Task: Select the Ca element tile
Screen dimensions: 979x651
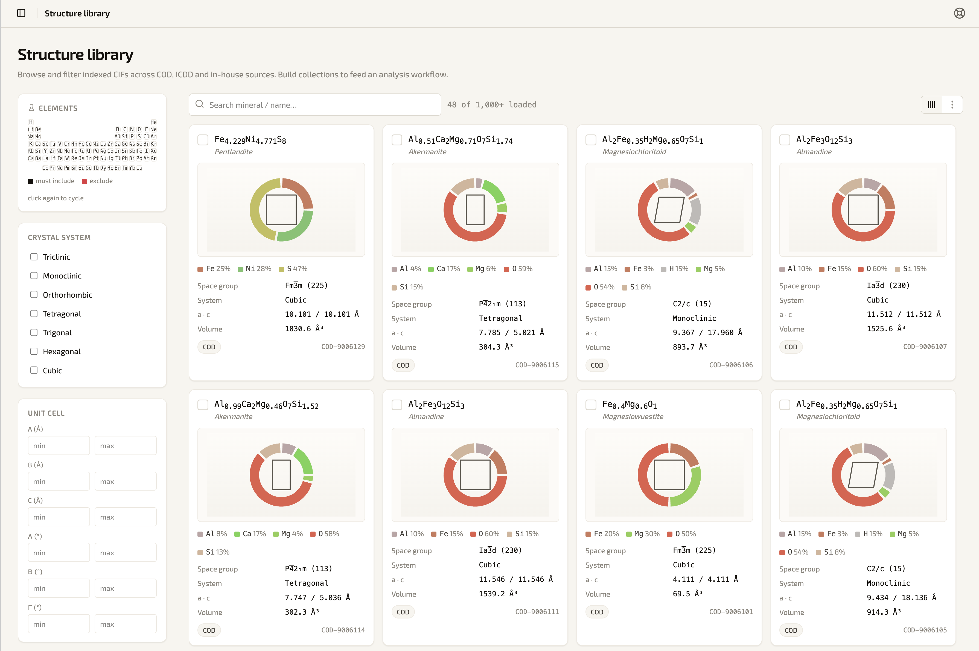Action: (x=38, y=144)
